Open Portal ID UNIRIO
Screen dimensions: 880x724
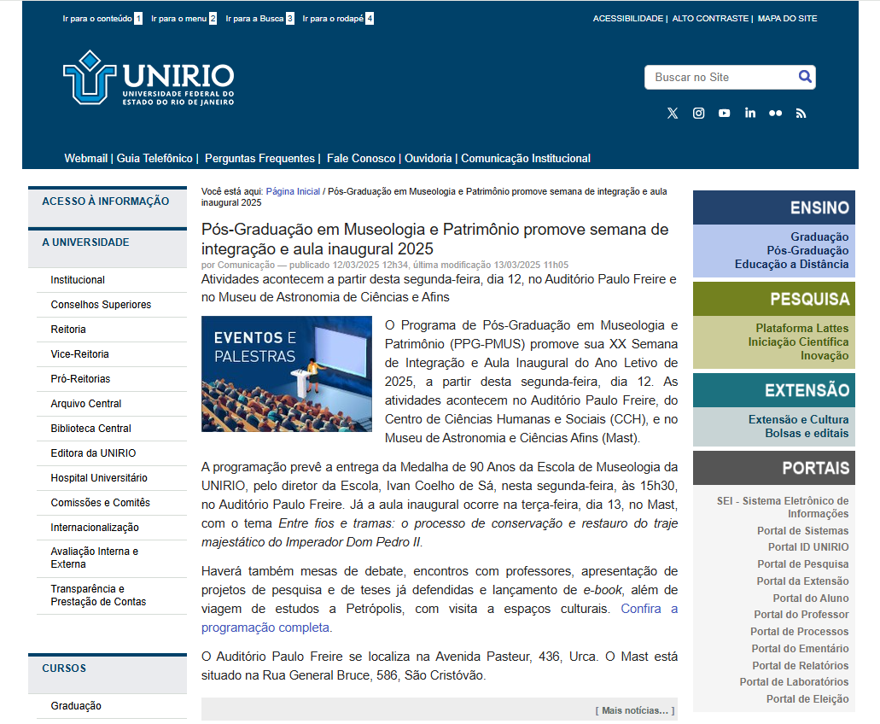tap(808, 546)
